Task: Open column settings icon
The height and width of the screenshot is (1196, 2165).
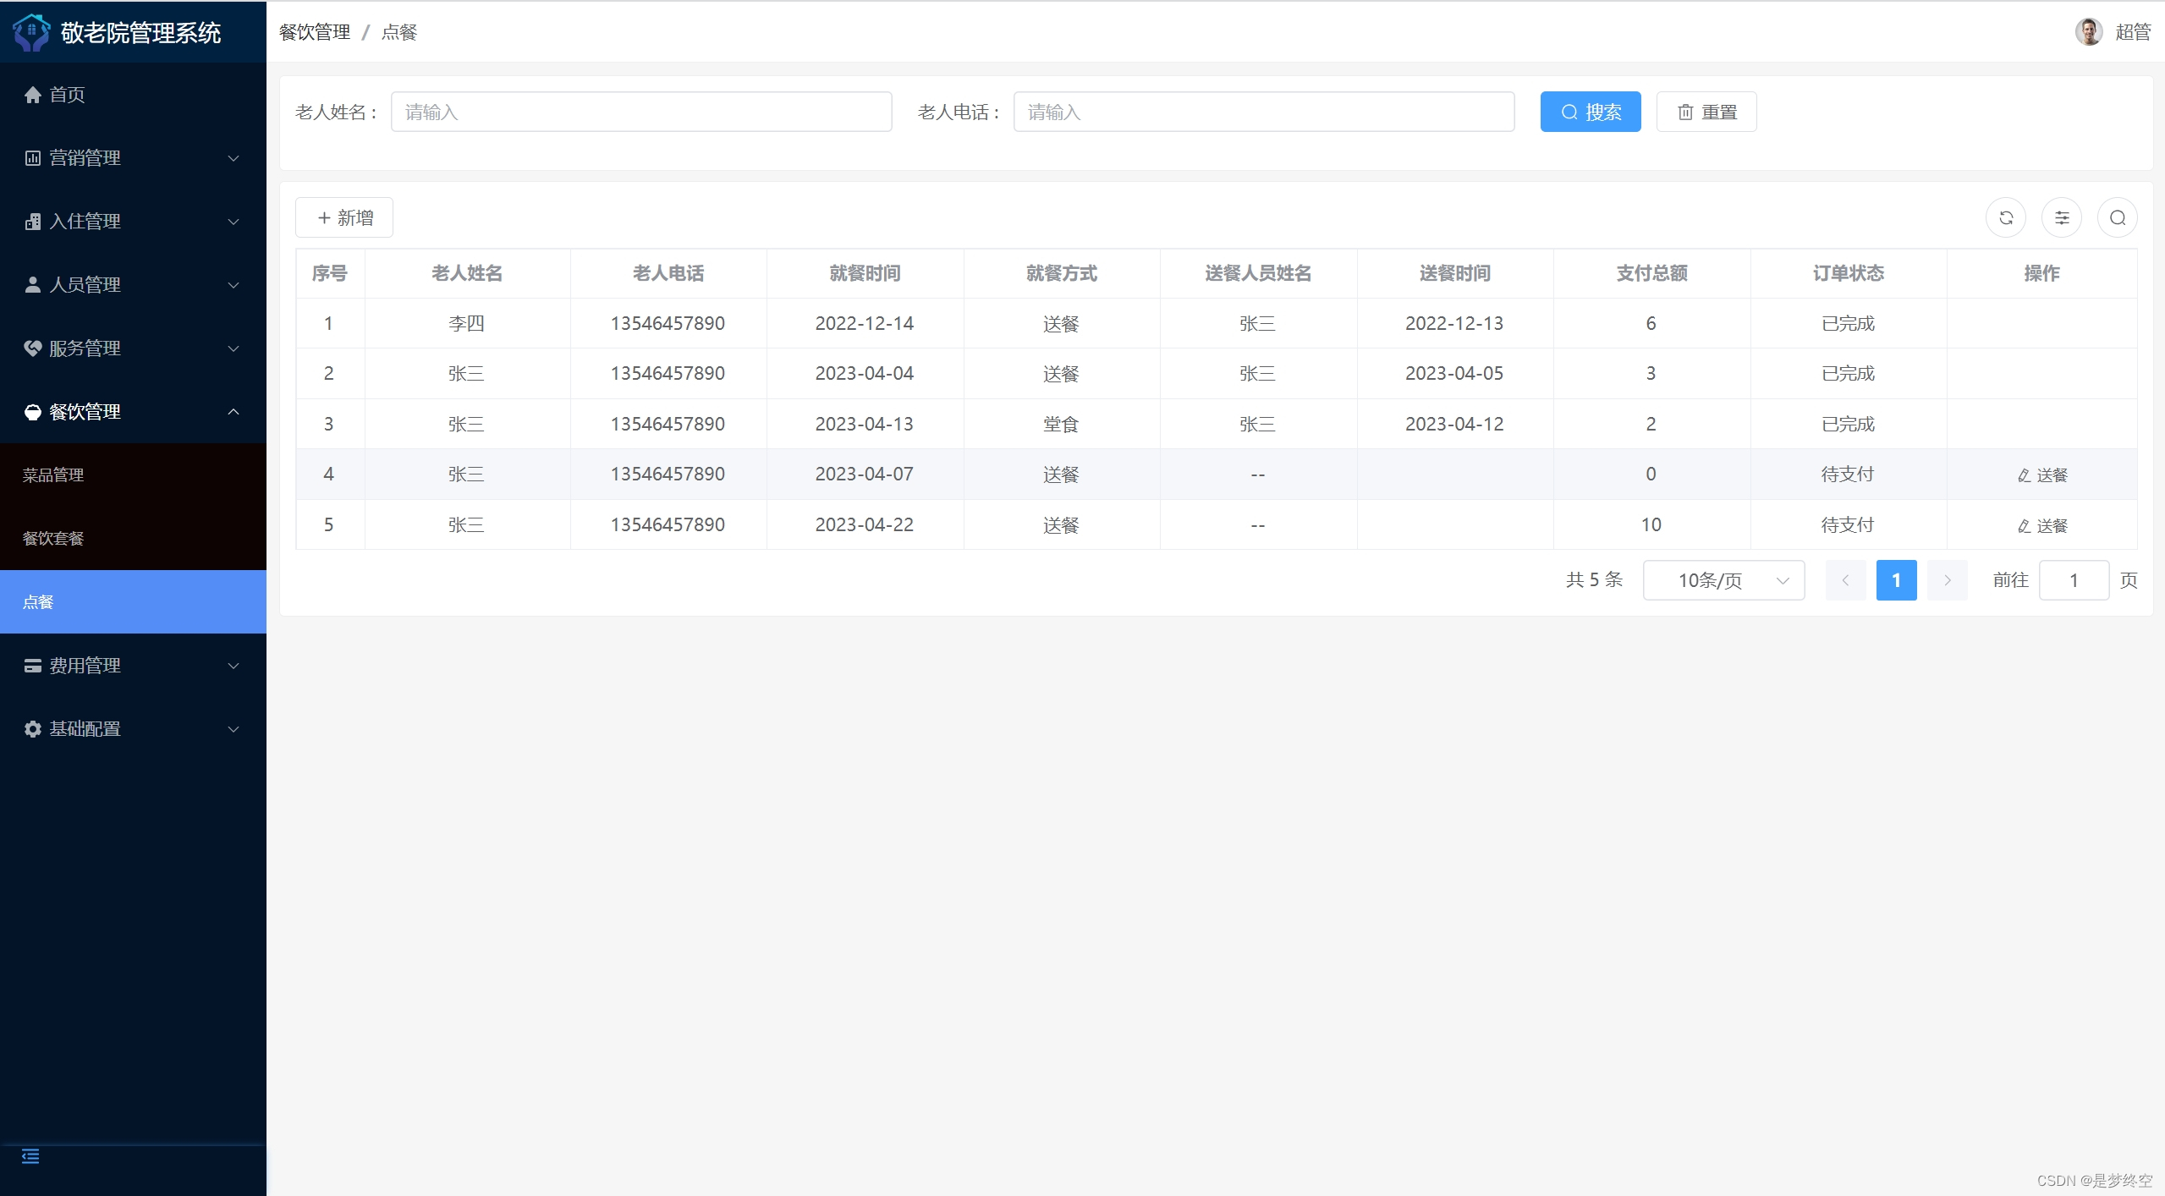Action: 2062,218
